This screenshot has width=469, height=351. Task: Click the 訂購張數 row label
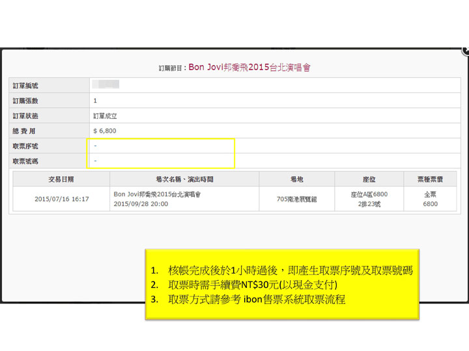pyautogui.click(x=25, y=101)
